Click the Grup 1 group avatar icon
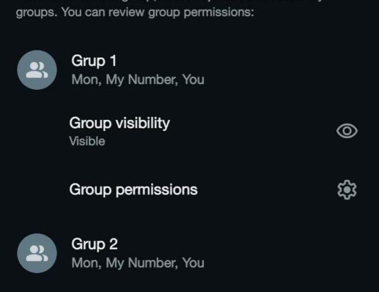 tap(37, 70)
